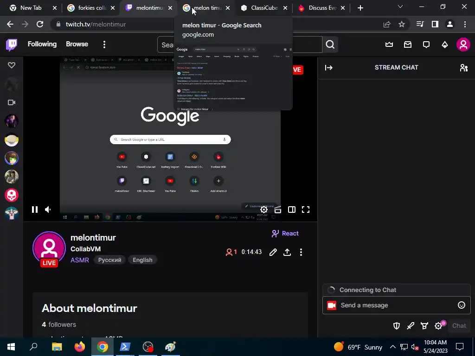Open the Browse page
Image resolution: width=475 pixels, height=356 pixels.
click(77, 44)
